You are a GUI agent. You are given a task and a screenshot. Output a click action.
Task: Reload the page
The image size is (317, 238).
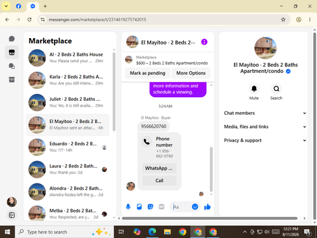[29, 20]
